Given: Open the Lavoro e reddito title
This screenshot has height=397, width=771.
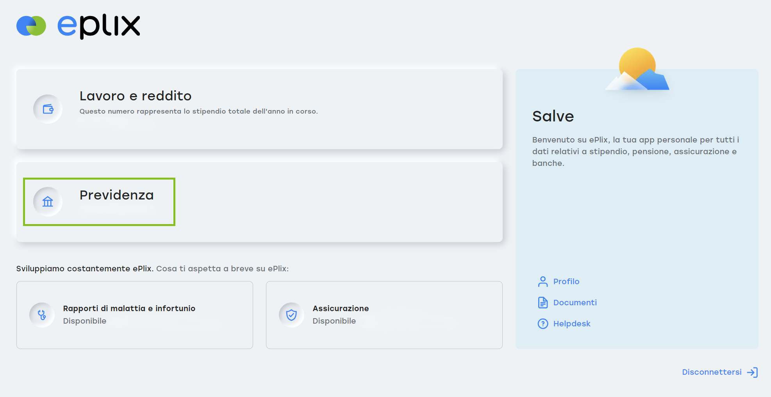Looking at the screenshot, I should 136,96.
